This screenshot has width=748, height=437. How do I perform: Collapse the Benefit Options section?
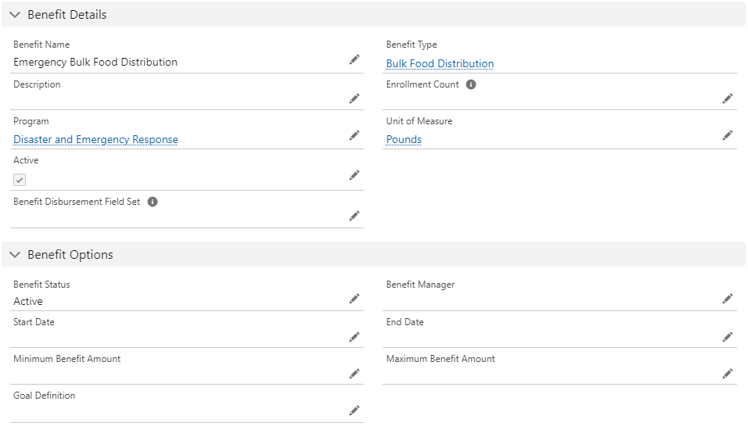pos(15,255)
